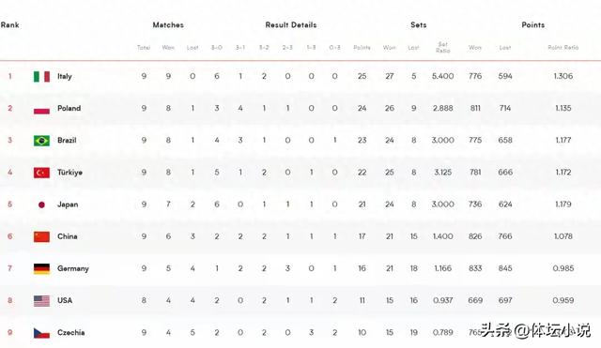Open the Türkiye team name
Screen dimensions: 601x348
point(69,173)
